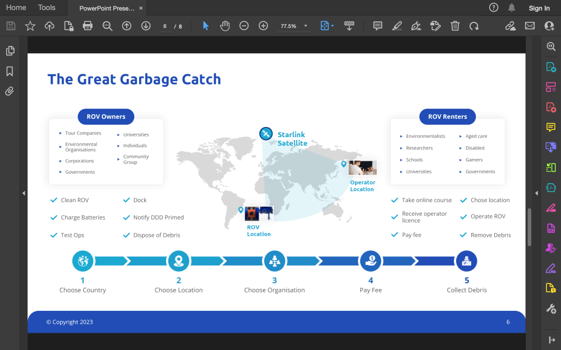Select the PowerPoint Presentation document tab

tap(107, 8)
